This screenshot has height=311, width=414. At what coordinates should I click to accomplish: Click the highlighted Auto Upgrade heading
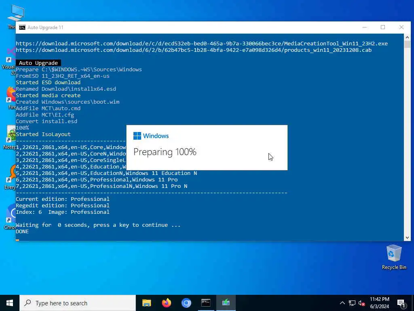click(x=38, y=63)
